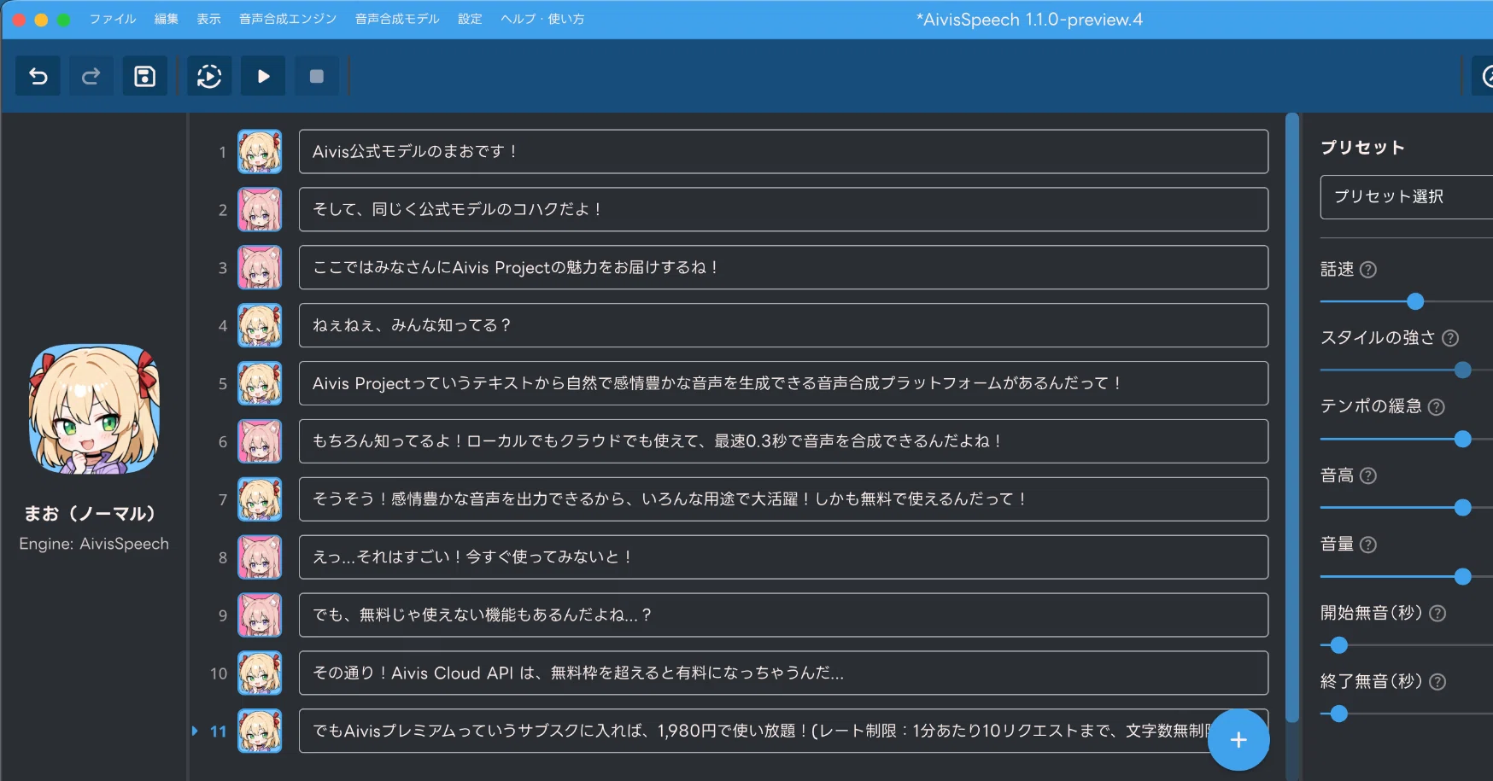Open help for テンポの緩急 setting
The image size is (1493, 781).
(x=1437, y=407)
